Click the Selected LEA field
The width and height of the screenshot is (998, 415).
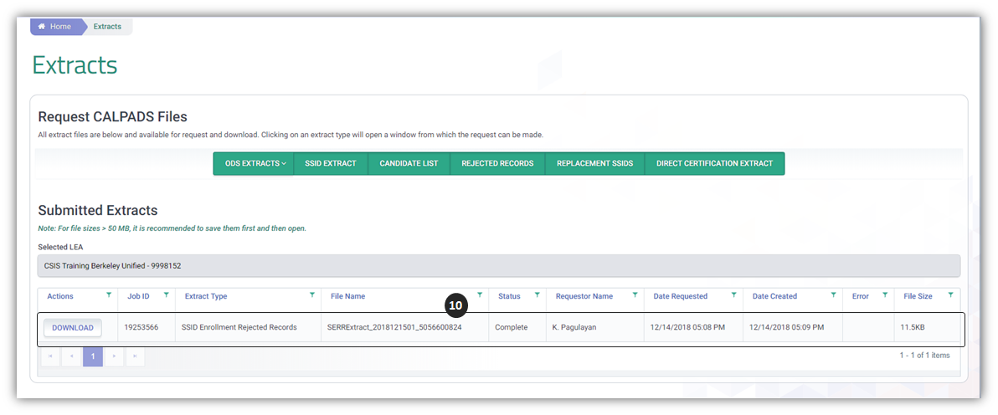498,266
